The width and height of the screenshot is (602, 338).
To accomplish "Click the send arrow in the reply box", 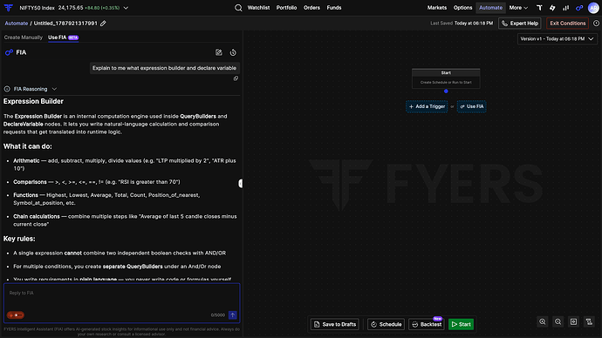I will click(x=233, y=315).
